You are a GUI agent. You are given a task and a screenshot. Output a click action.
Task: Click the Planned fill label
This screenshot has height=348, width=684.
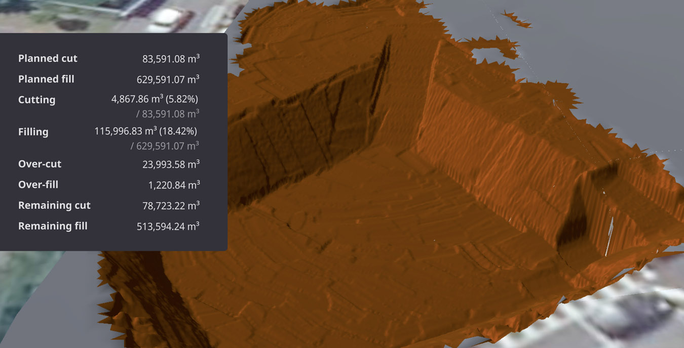click(46, 79)
